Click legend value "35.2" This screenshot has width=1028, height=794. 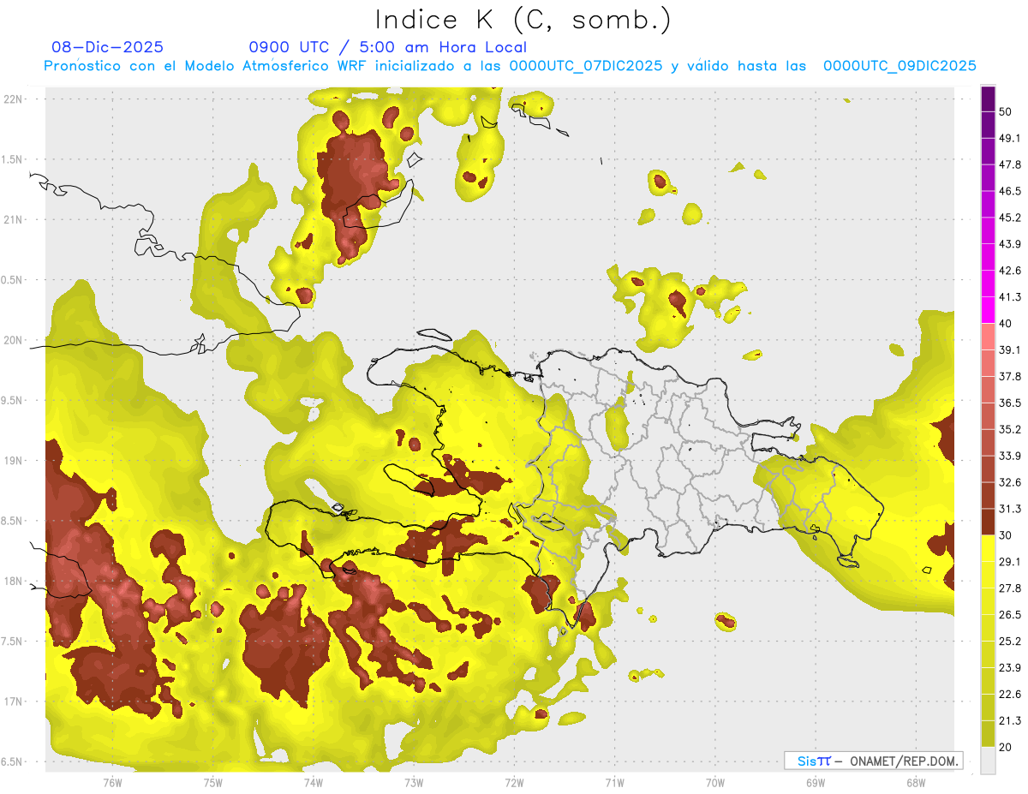1010,430
